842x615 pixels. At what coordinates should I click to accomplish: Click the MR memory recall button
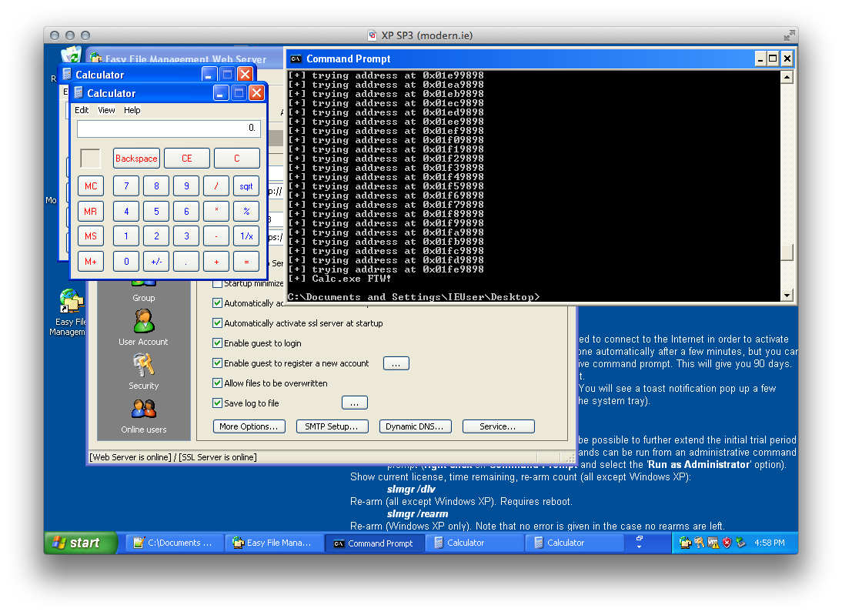click(91, 212)
